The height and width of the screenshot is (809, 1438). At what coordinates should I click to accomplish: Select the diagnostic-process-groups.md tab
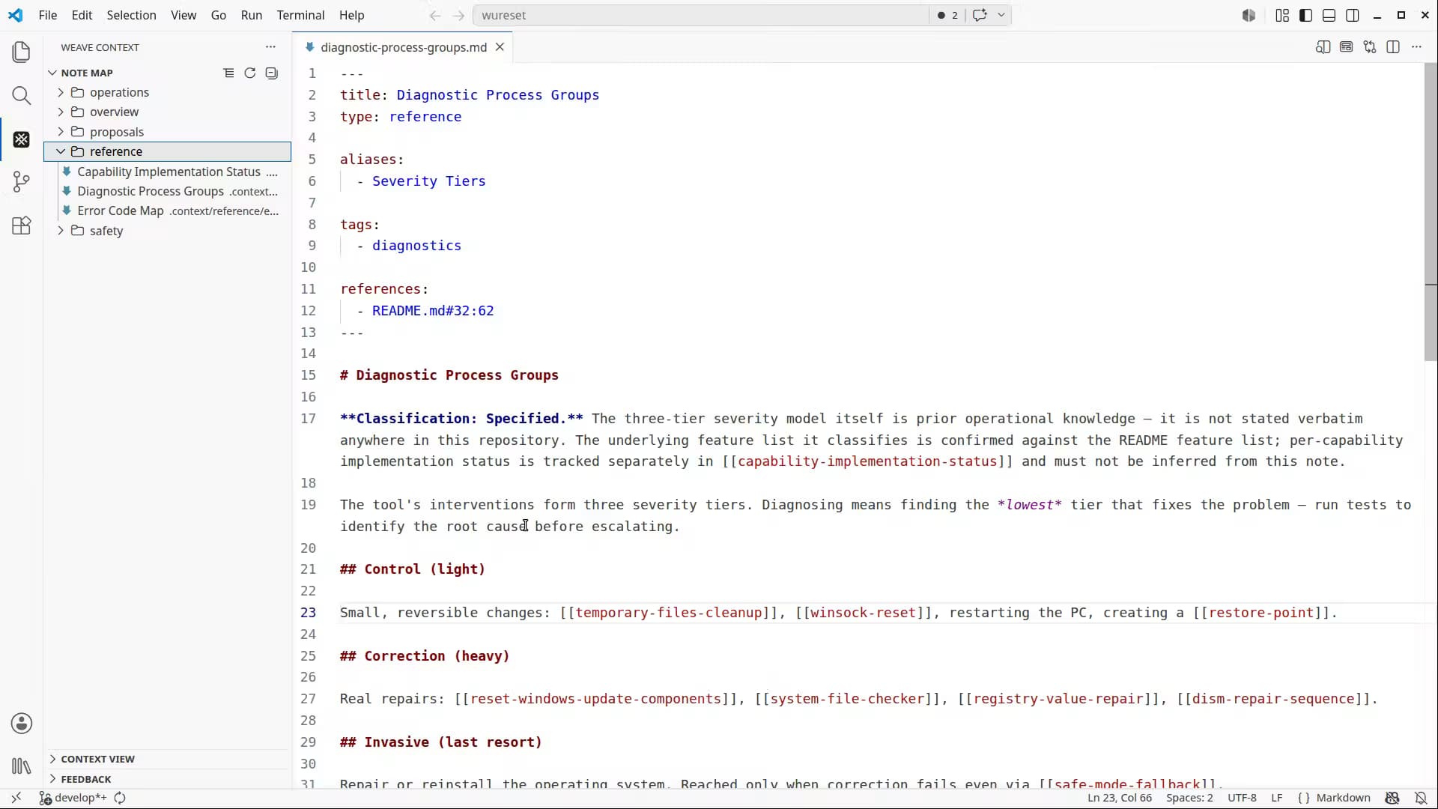pos(404,47)
